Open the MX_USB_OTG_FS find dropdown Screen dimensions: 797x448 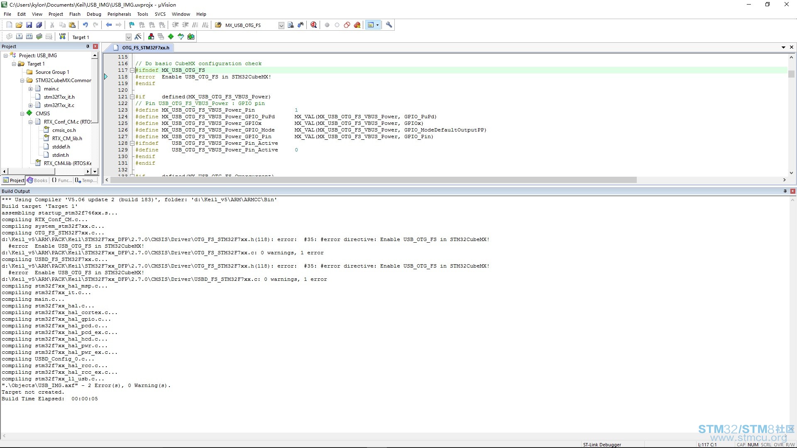281,25
